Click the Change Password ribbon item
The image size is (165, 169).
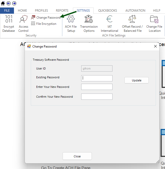click(46, 18)
